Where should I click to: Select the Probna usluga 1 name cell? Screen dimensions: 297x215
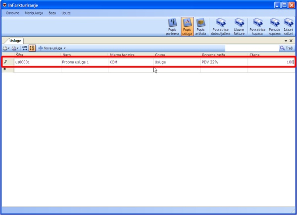click(x=84, y=62)
